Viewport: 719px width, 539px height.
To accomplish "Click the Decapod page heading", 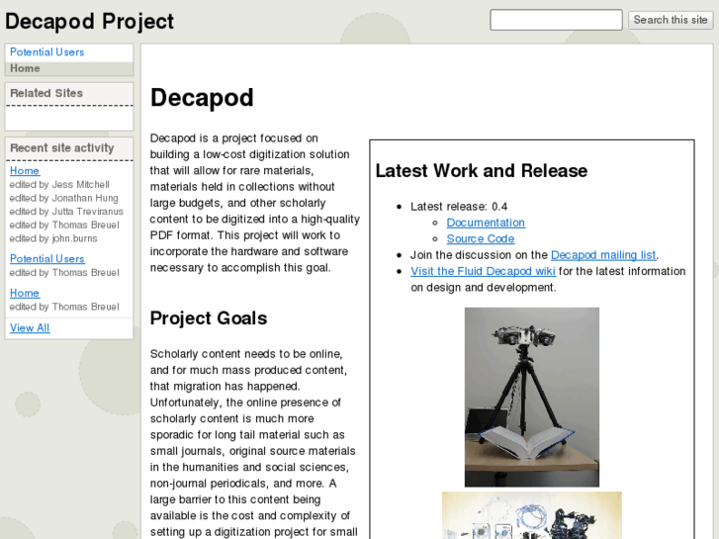I will click(x=202, y=98).
